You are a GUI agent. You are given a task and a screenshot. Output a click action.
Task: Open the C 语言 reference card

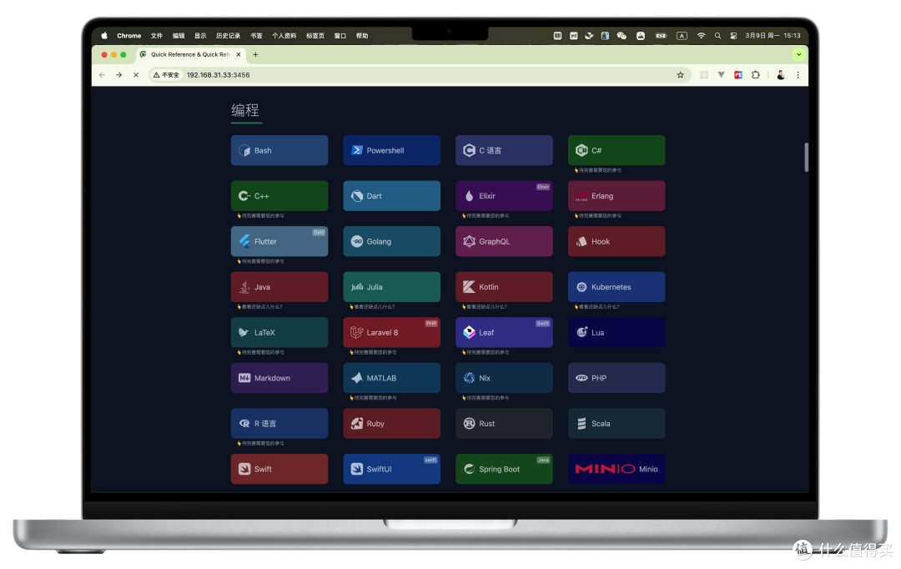point(504,150)
